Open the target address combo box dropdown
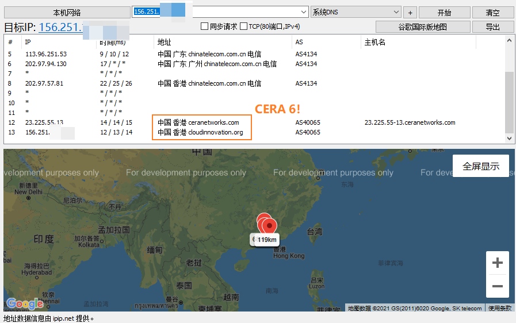Image resolution: width=516 pixels, height=323 pixels. 303,12
